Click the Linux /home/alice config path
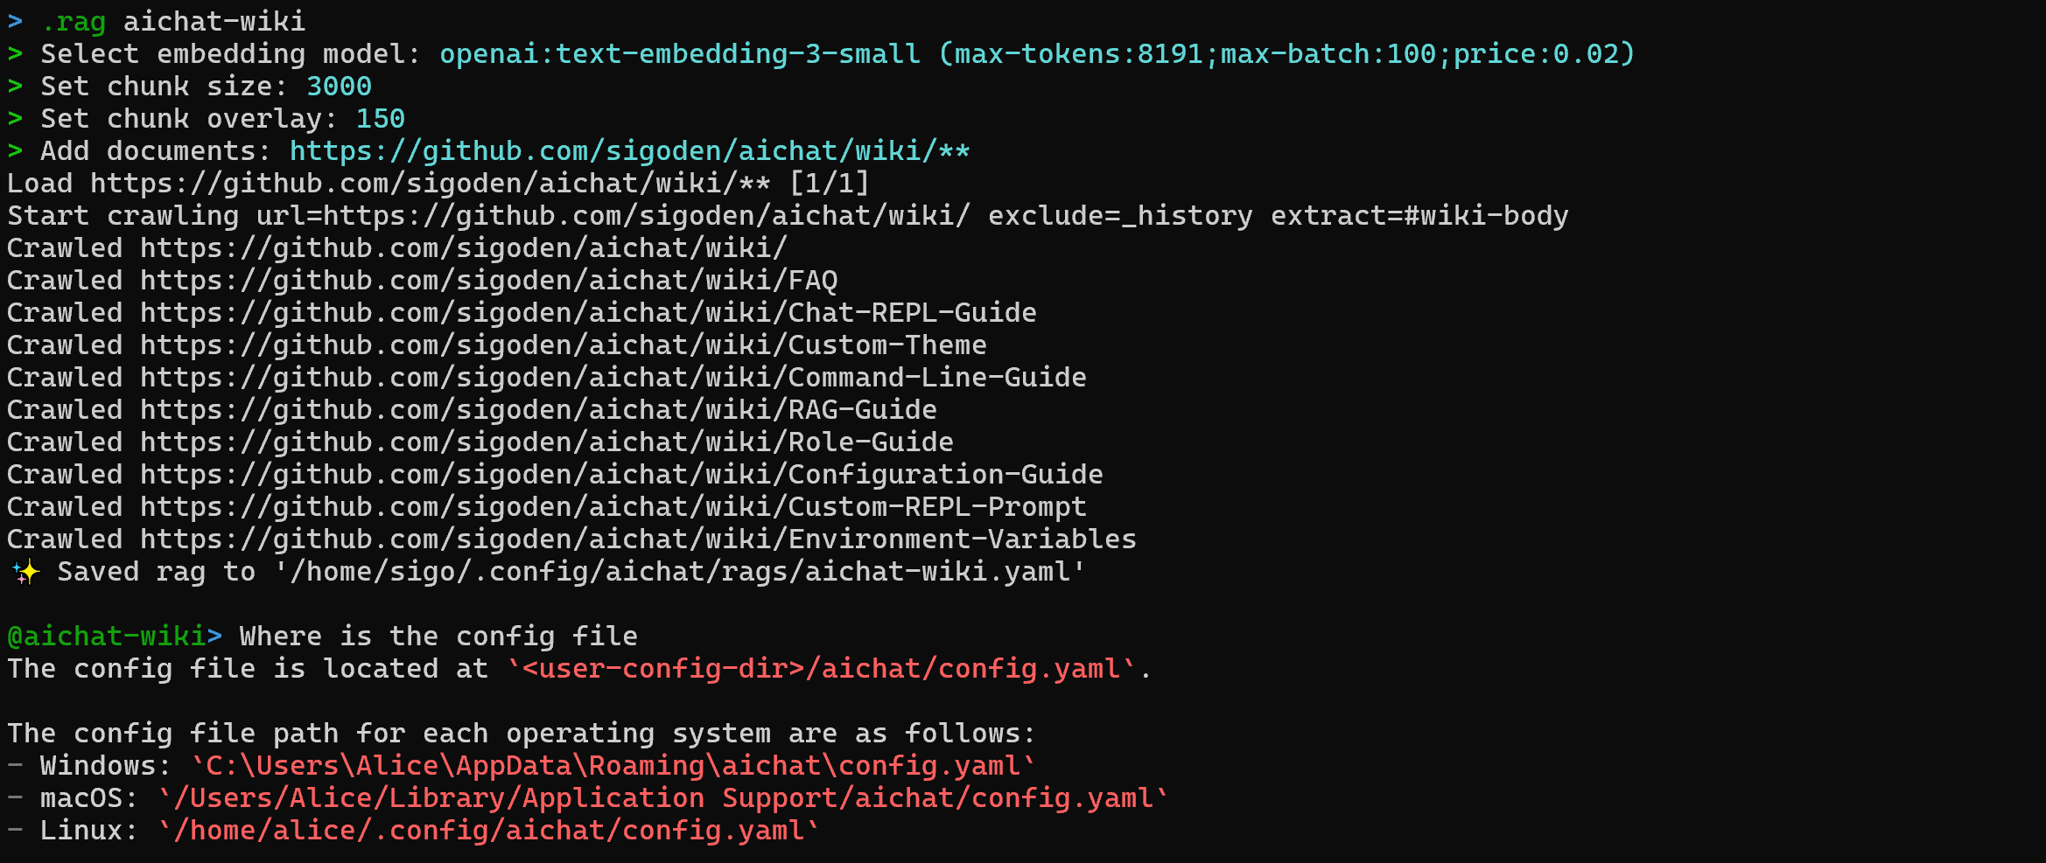The height and width of the screenshot is (863, 2046). (x=488, y=831)
